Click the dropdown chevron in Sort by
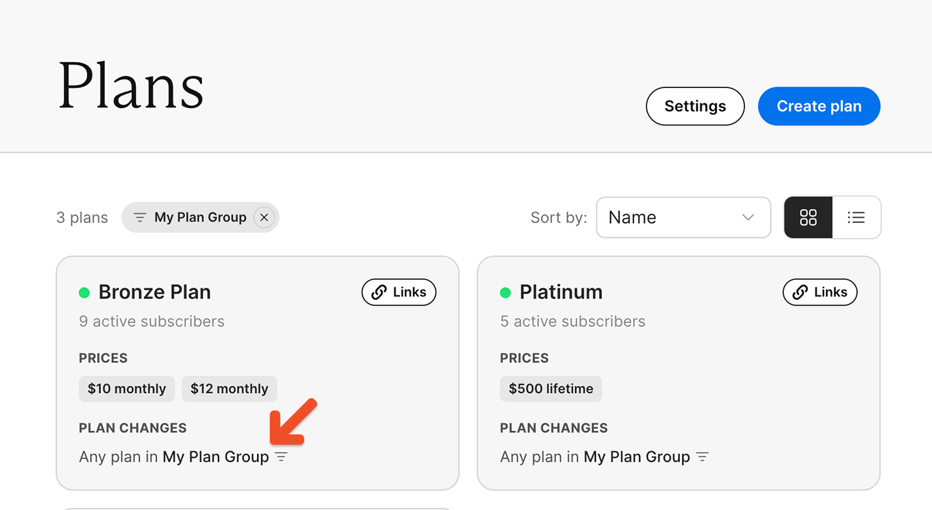932x510 pixels. tap(748, 217)
